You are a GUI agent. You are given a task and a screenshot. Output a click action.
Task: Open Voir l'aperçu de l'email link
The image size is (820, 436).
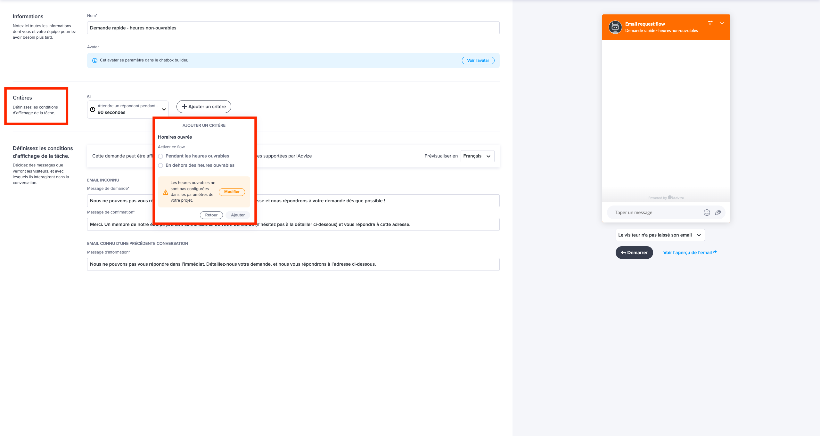coord(690,253)
